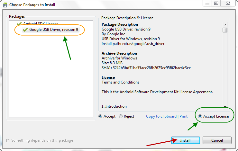Click the Install path line
Image resolution: width=238 pixels, height=151 pixels.
point(133,44)
